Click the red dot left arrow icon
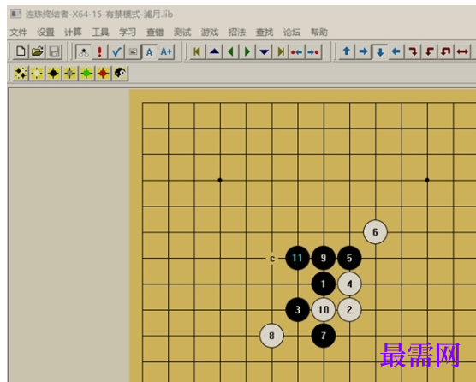 [x=297, y=51]
